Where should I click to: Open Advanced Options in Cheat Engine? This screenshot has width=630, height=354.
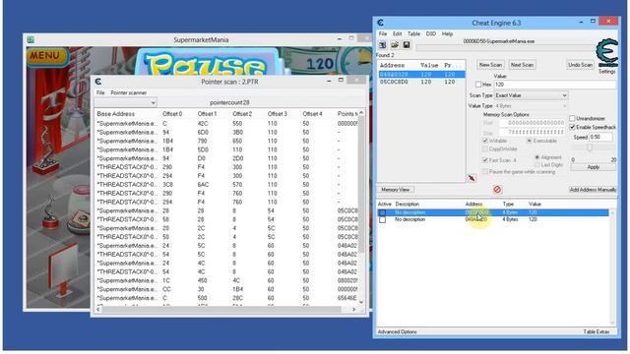pyautogui.click(x=397, y=332)
